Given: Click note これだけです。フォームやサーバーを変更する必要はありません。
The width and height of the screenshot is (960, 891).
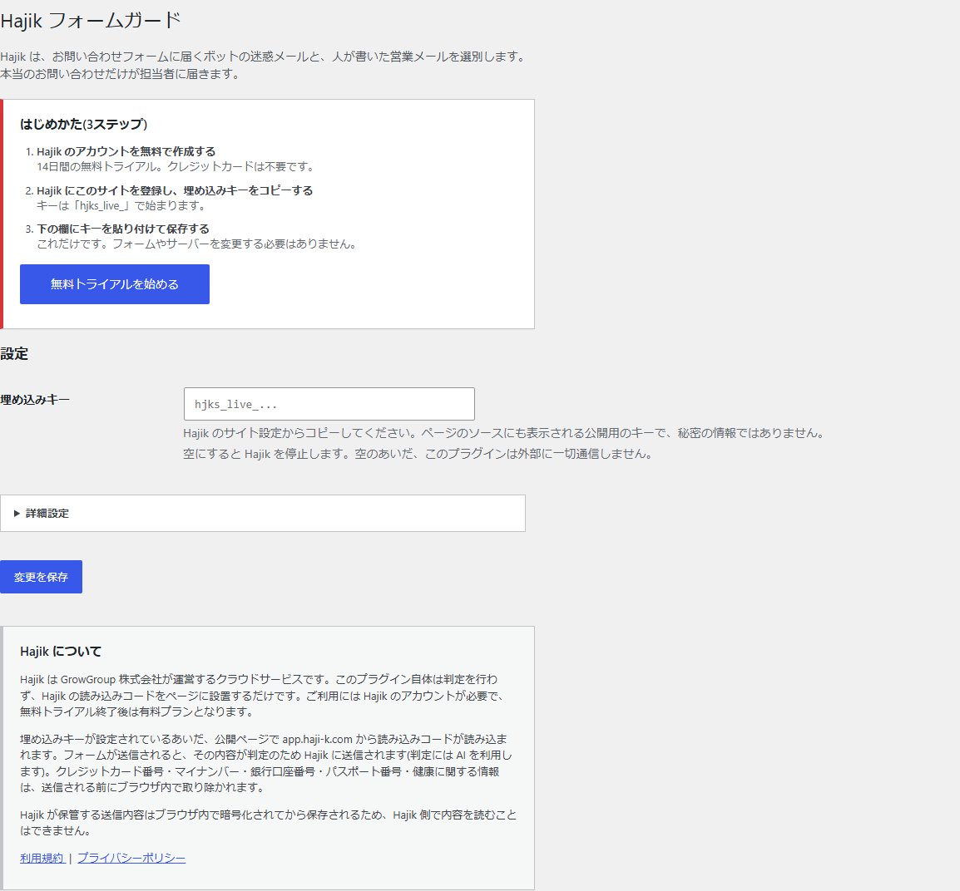Looking at the screenshot, I should coord(198,244).
